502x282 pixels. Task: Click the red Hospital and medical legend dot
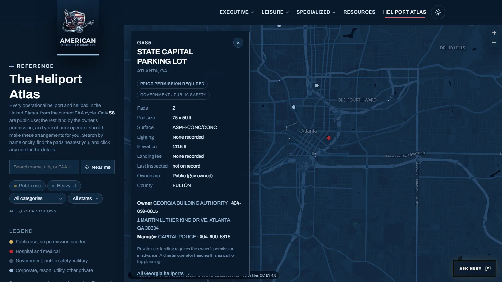coord(11,251)
